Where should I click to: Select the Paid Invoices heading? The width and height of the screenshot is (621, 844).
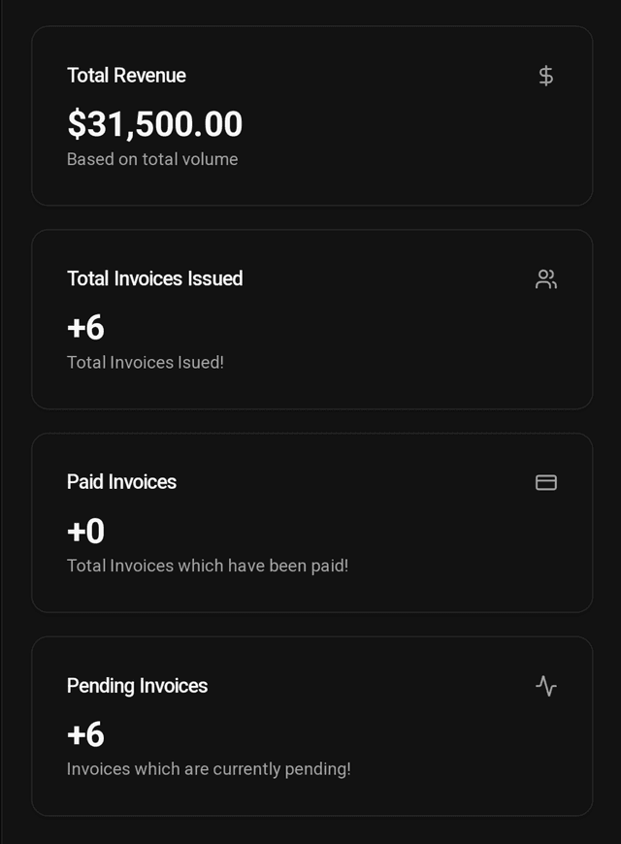tap(121, 482)
